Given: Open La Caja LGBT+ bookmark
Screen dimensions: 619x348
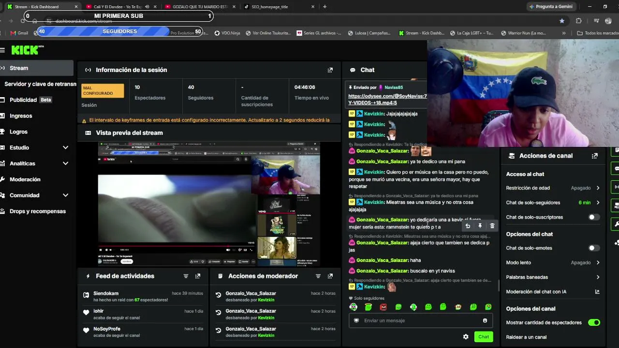Looking at the screenshot, I should pos(472,33).
